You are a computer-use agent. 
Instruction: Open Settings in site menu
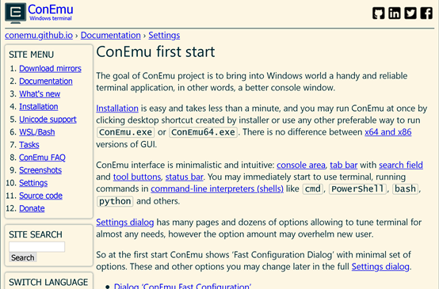tap(33, 183)
